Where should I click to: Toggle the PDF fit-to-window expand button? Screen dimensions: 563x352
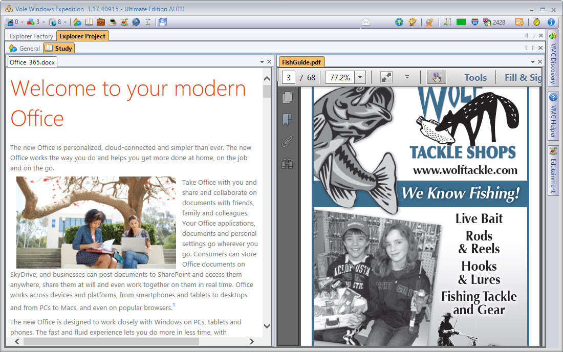[386, 77]
